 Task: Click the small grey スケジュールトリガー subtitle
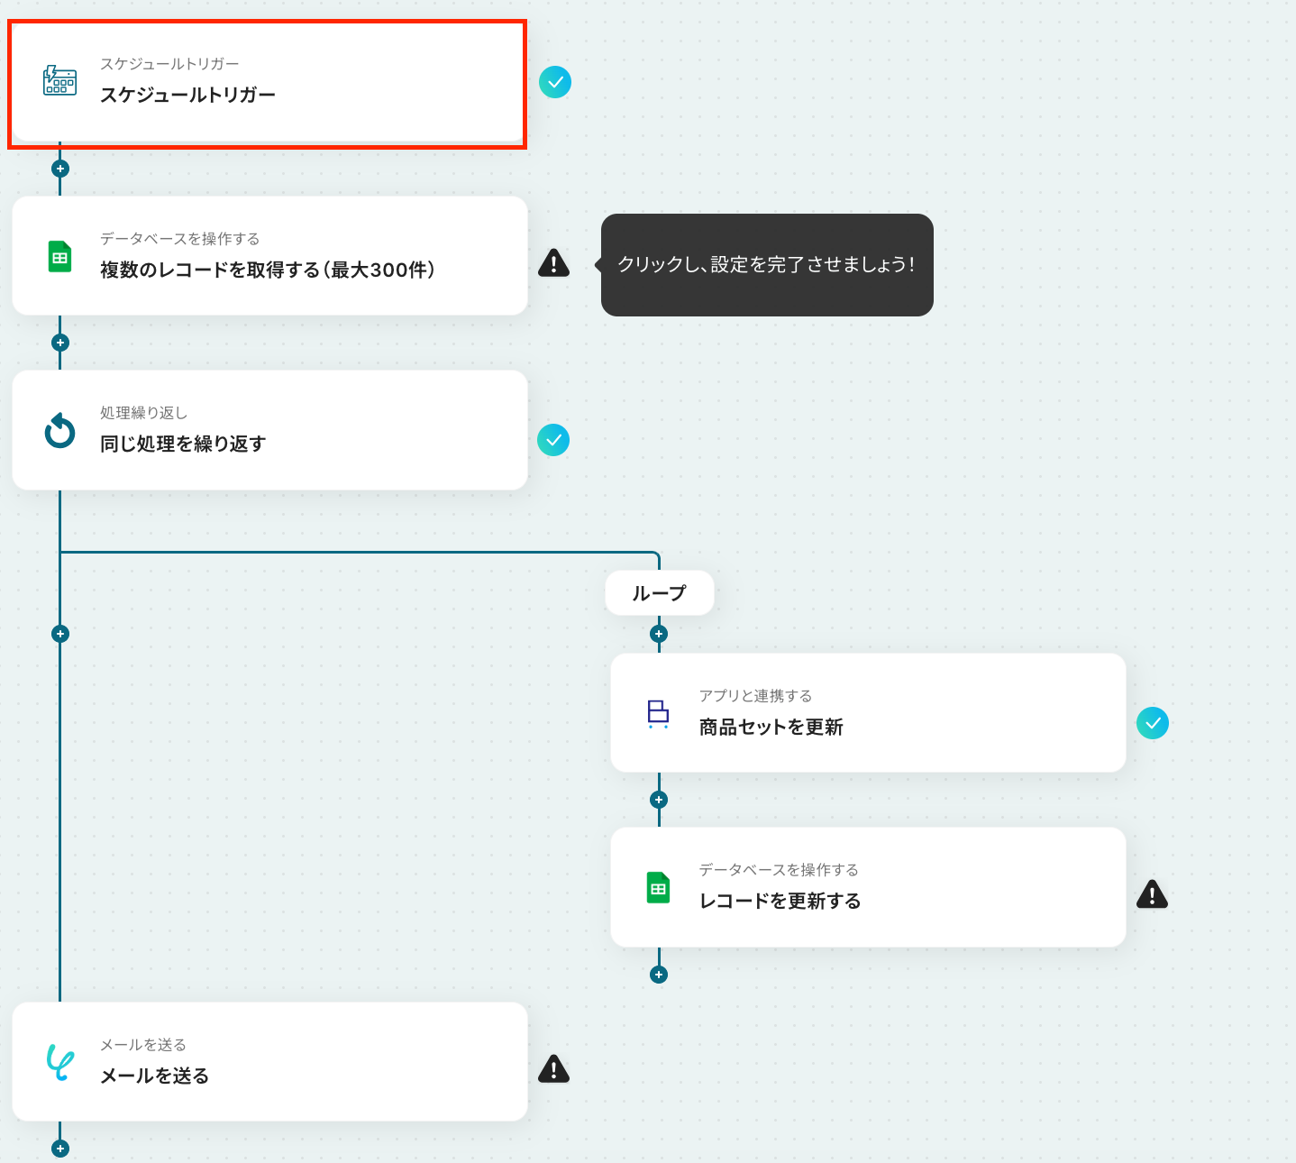point(169,64)
